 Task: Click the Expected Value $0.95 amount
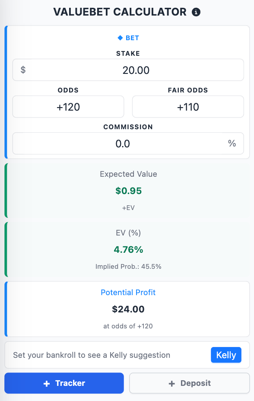(129, 191)
